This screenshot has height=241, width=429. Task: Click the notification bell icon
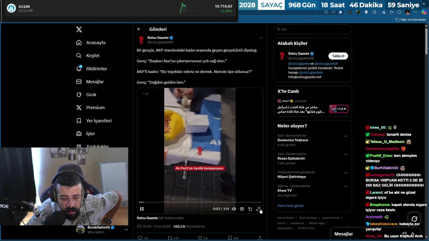(x=79, y=69)
